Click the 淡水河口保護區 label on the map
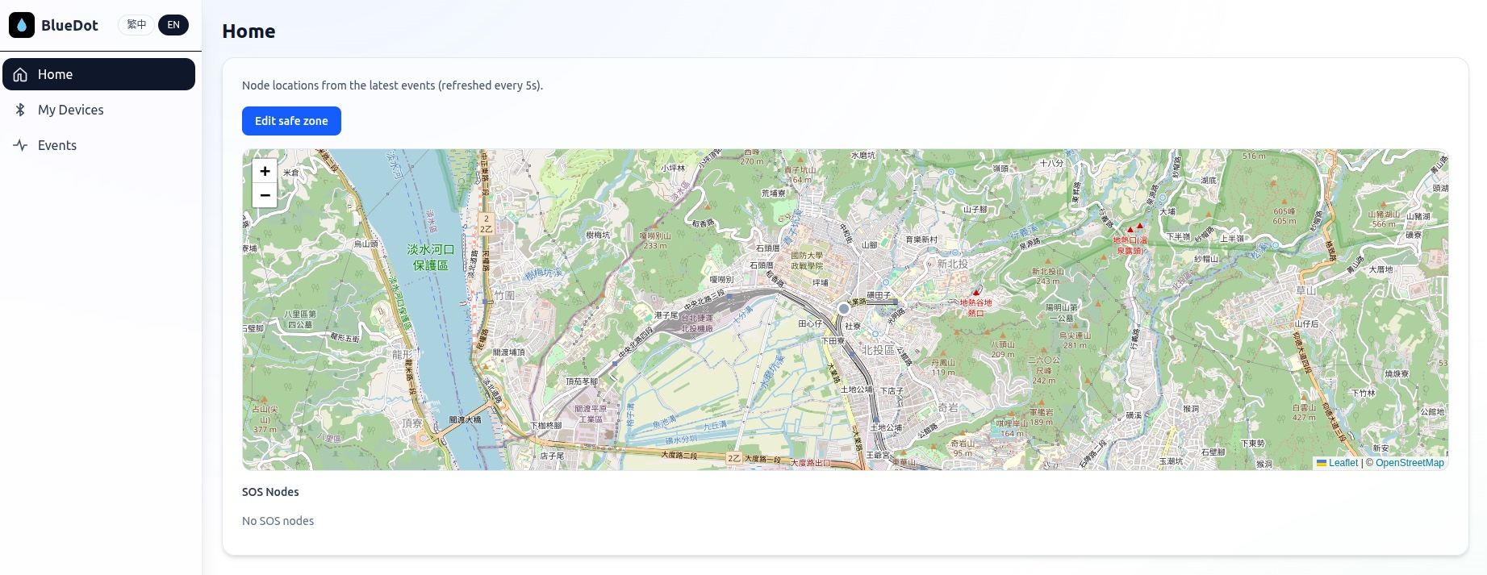This screenshot has width=1487, height=575. click(x=430, y=257)
